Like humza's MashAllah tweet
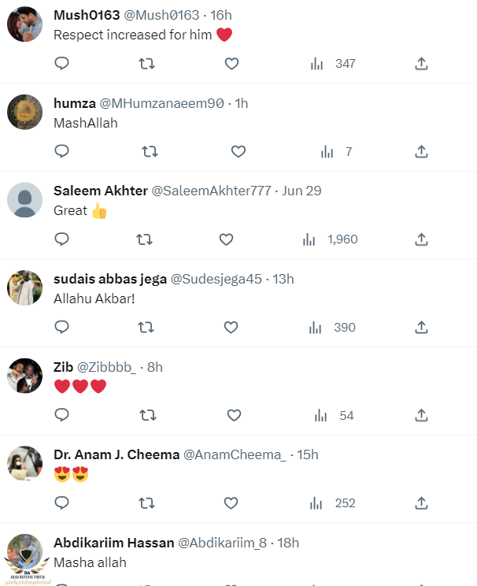Image resolution: width=477 pixels, height=586 pixels. [238, 151]
